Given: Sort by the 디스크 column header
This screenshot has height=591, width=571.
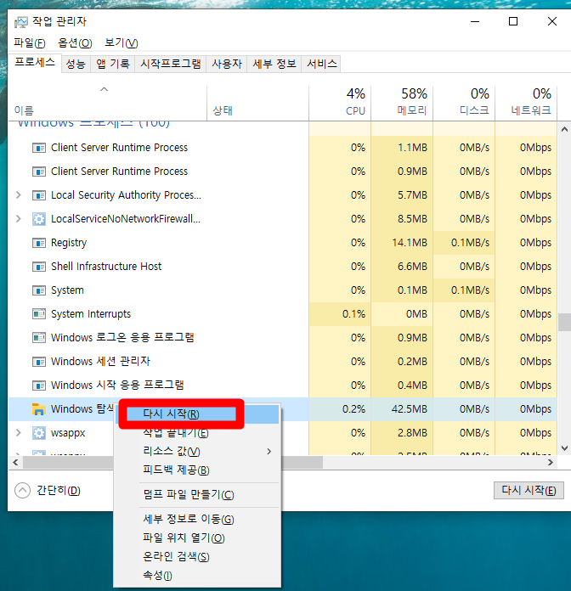Looking at the screenshot, I should pos(464,104).
